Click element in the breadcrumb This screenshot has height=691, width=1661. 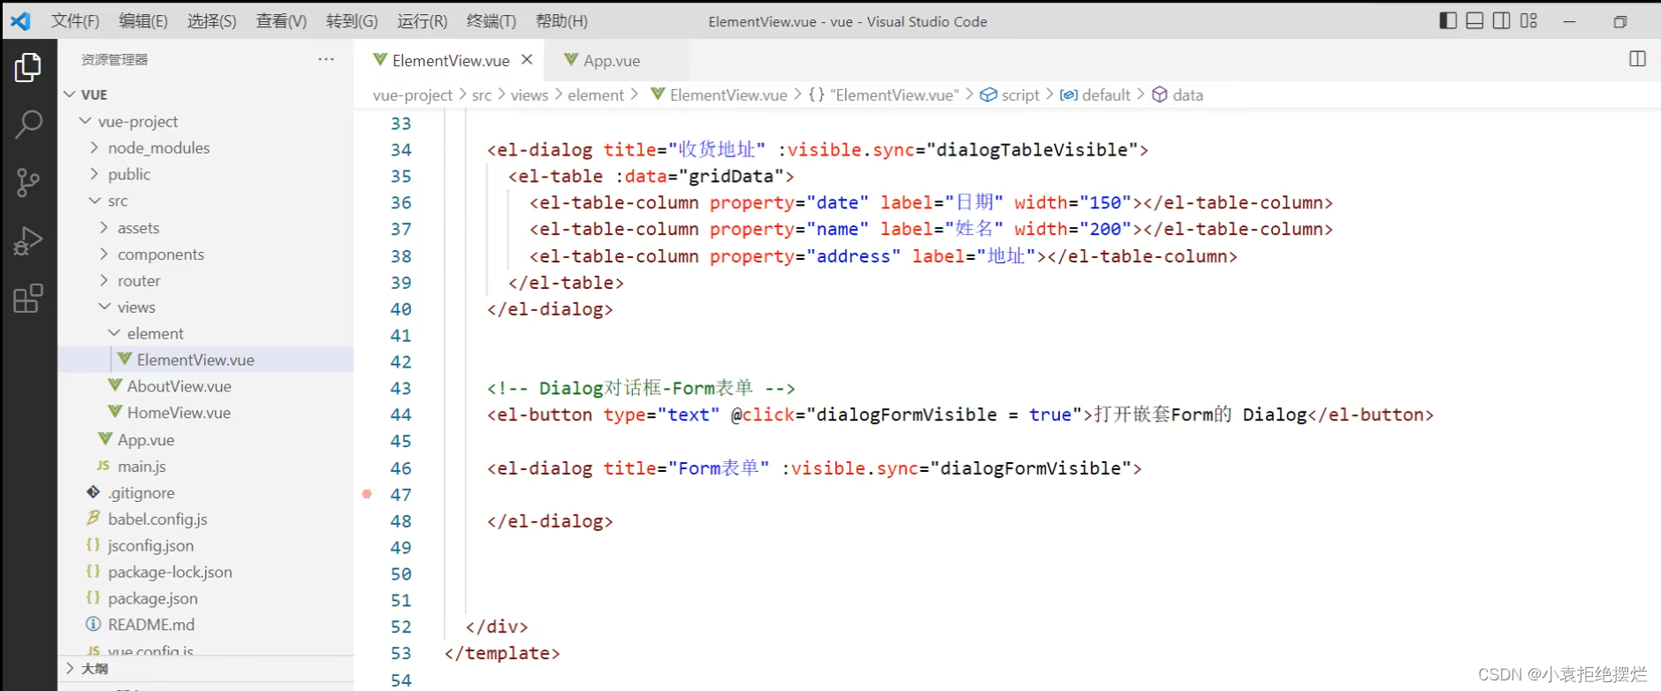596,95
